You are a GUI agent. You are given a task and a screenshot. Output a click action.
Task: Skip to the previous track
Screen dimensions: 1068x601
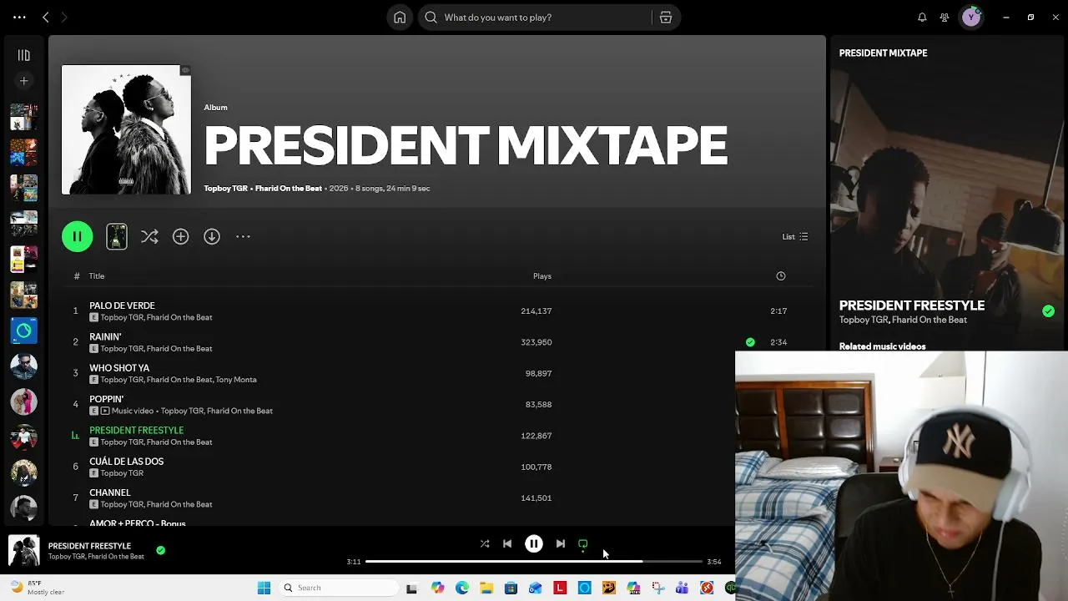[507, 544]
